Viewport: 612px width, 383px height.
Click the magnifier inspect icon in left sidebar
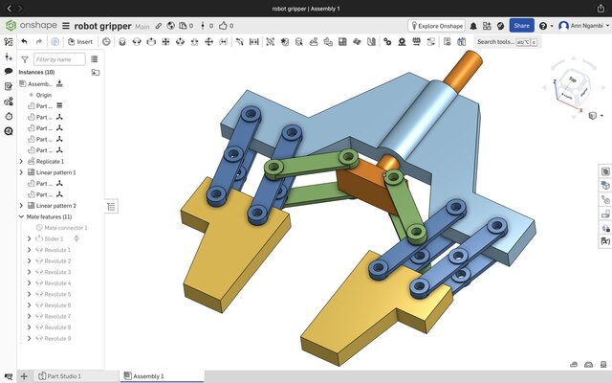pyautogui.click(x=9, y=131)
